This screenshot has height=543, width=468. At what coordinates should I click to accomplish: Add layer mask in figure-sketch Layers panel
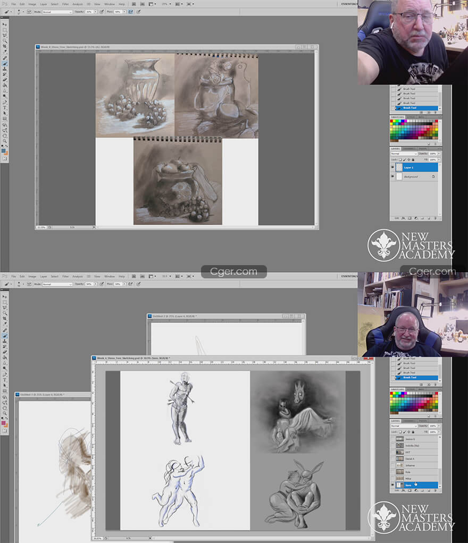[x=410, y=491]
